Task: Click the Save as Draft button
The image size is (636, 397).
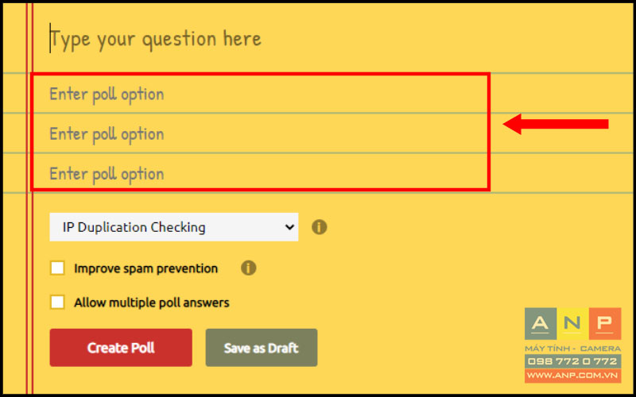Action: point(262,348)
